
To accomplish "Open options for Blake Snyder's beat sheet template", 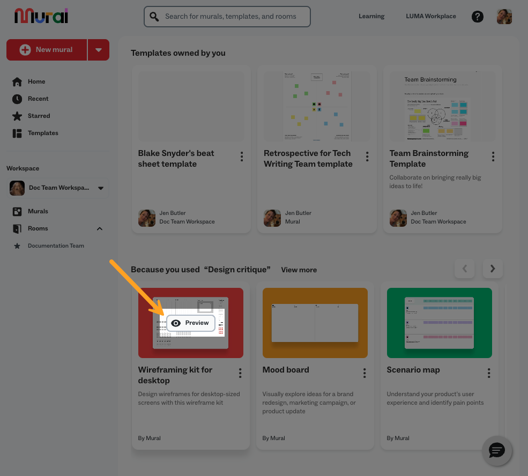I will click(x=242, y=157).
